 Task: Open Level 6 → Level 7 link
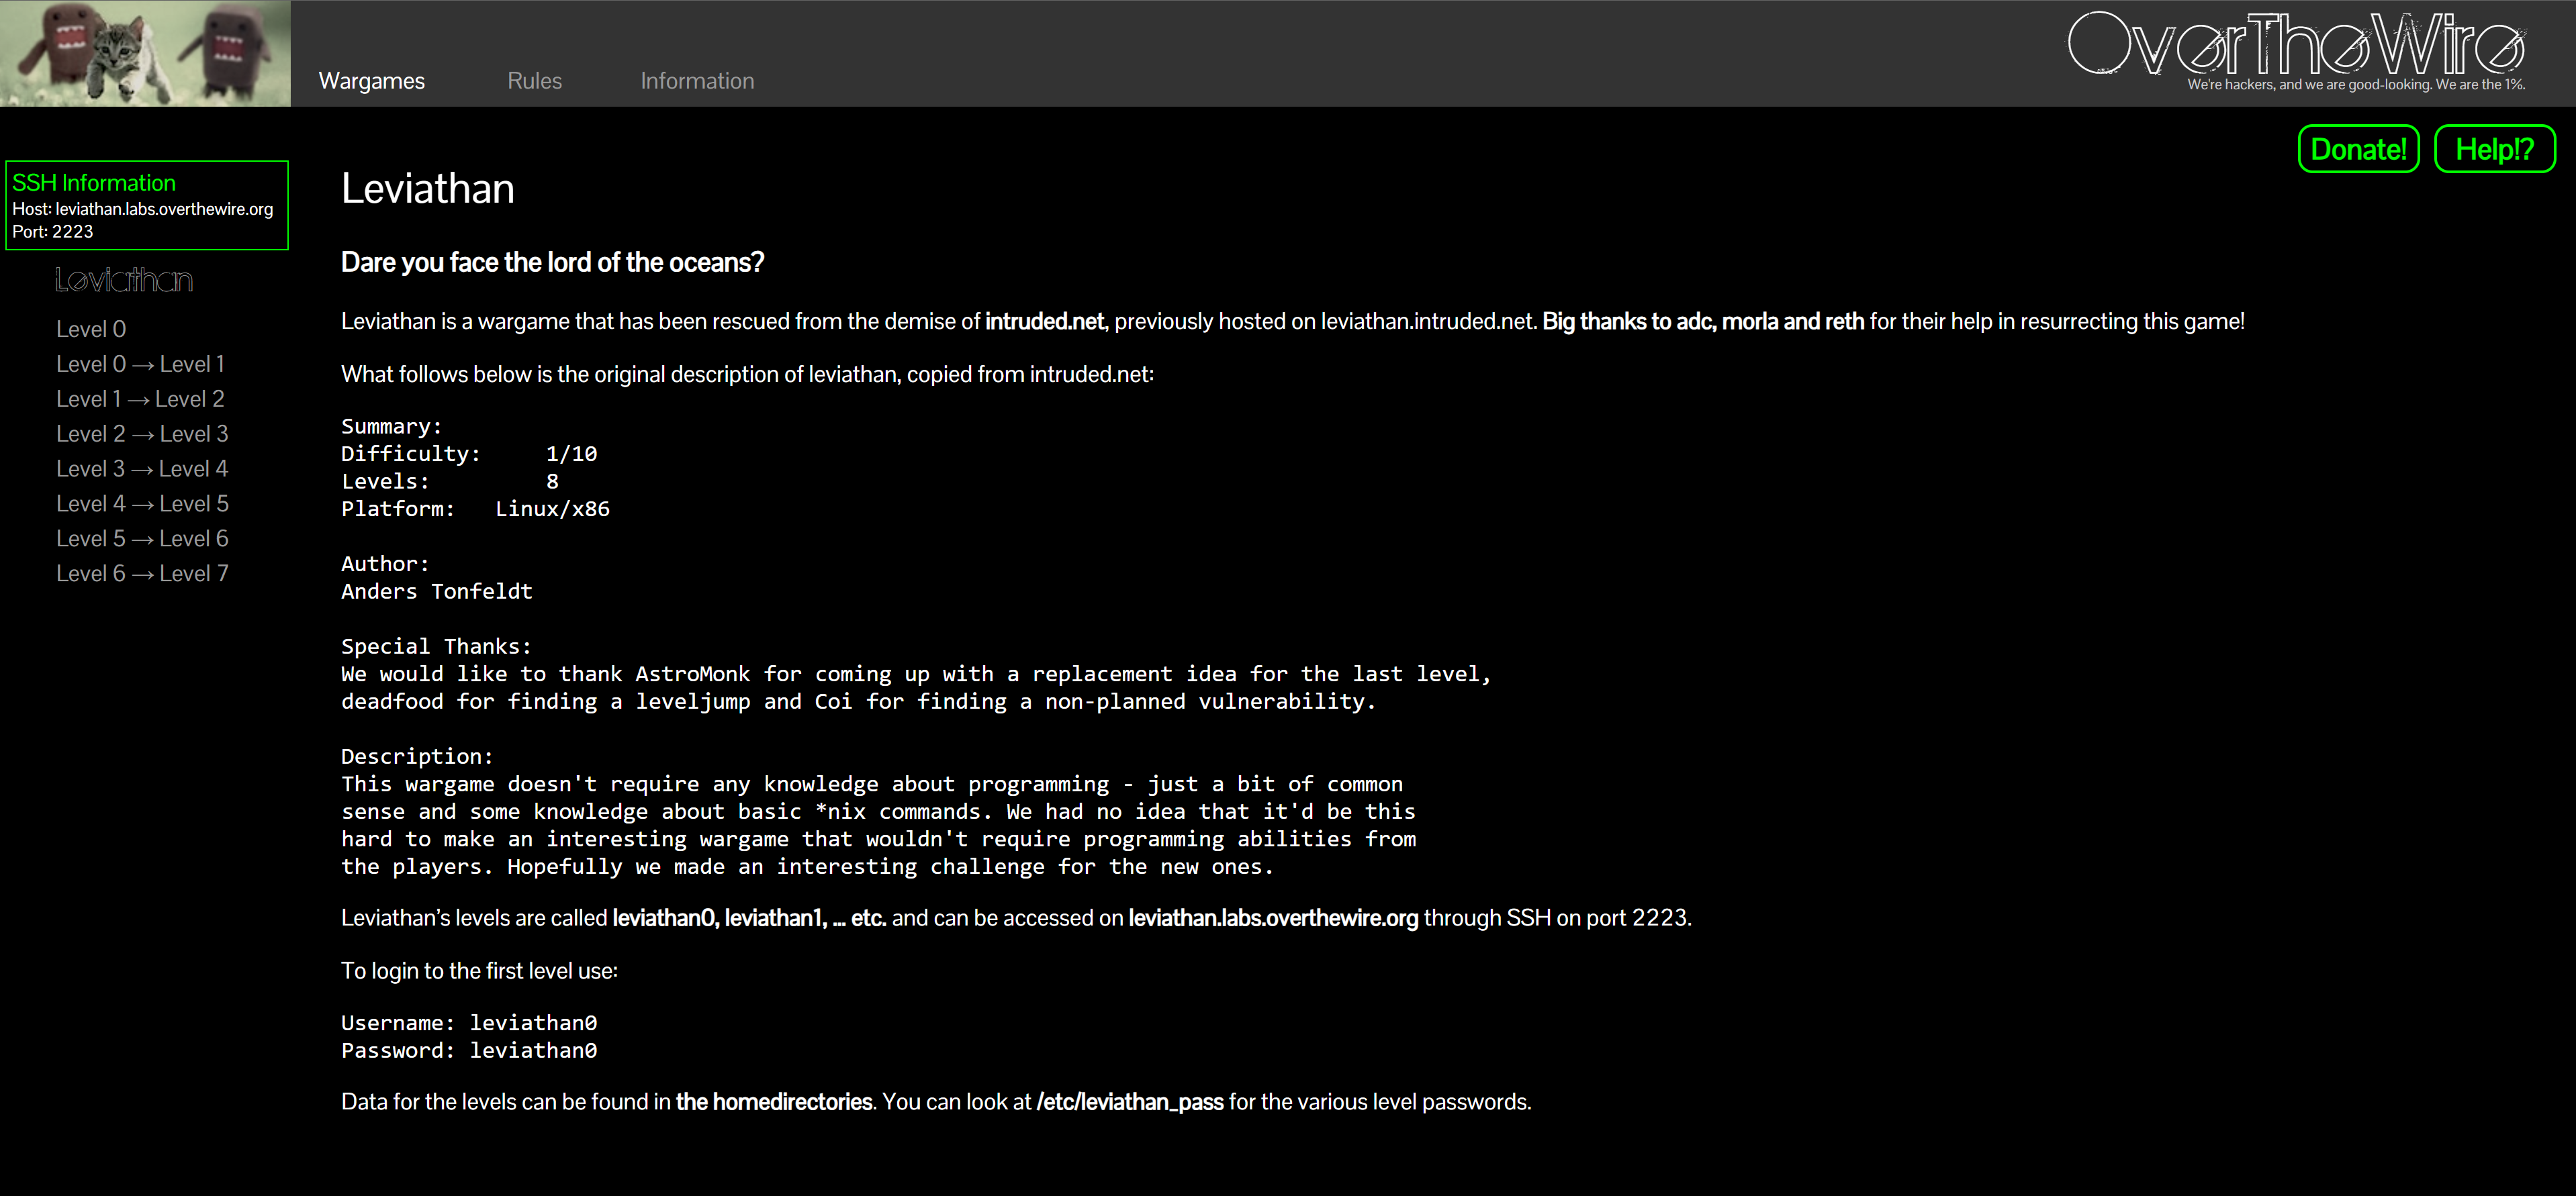142,574
